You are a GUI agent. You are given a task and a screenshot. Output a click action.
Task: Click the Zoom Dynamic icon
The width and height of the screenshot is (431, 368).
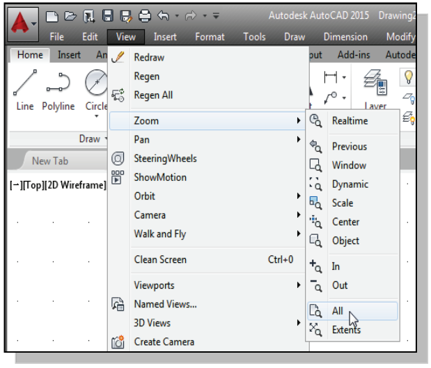(x=315, y=184)
